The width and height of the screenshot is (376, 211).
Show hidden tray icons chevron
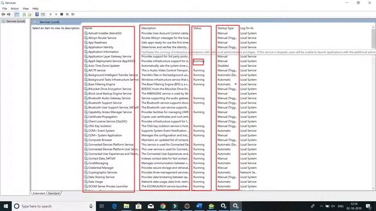click(321, 206)
